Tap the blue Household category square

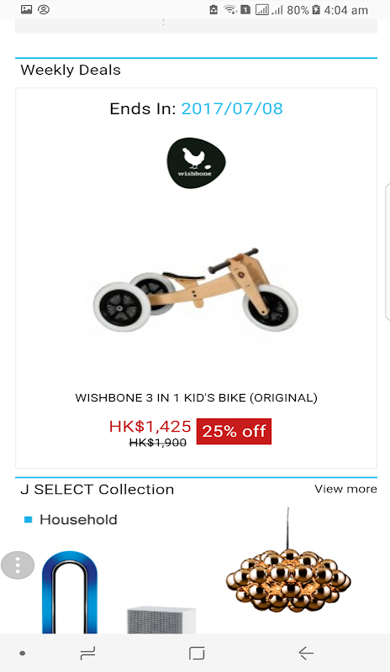[x=29, y=520]
